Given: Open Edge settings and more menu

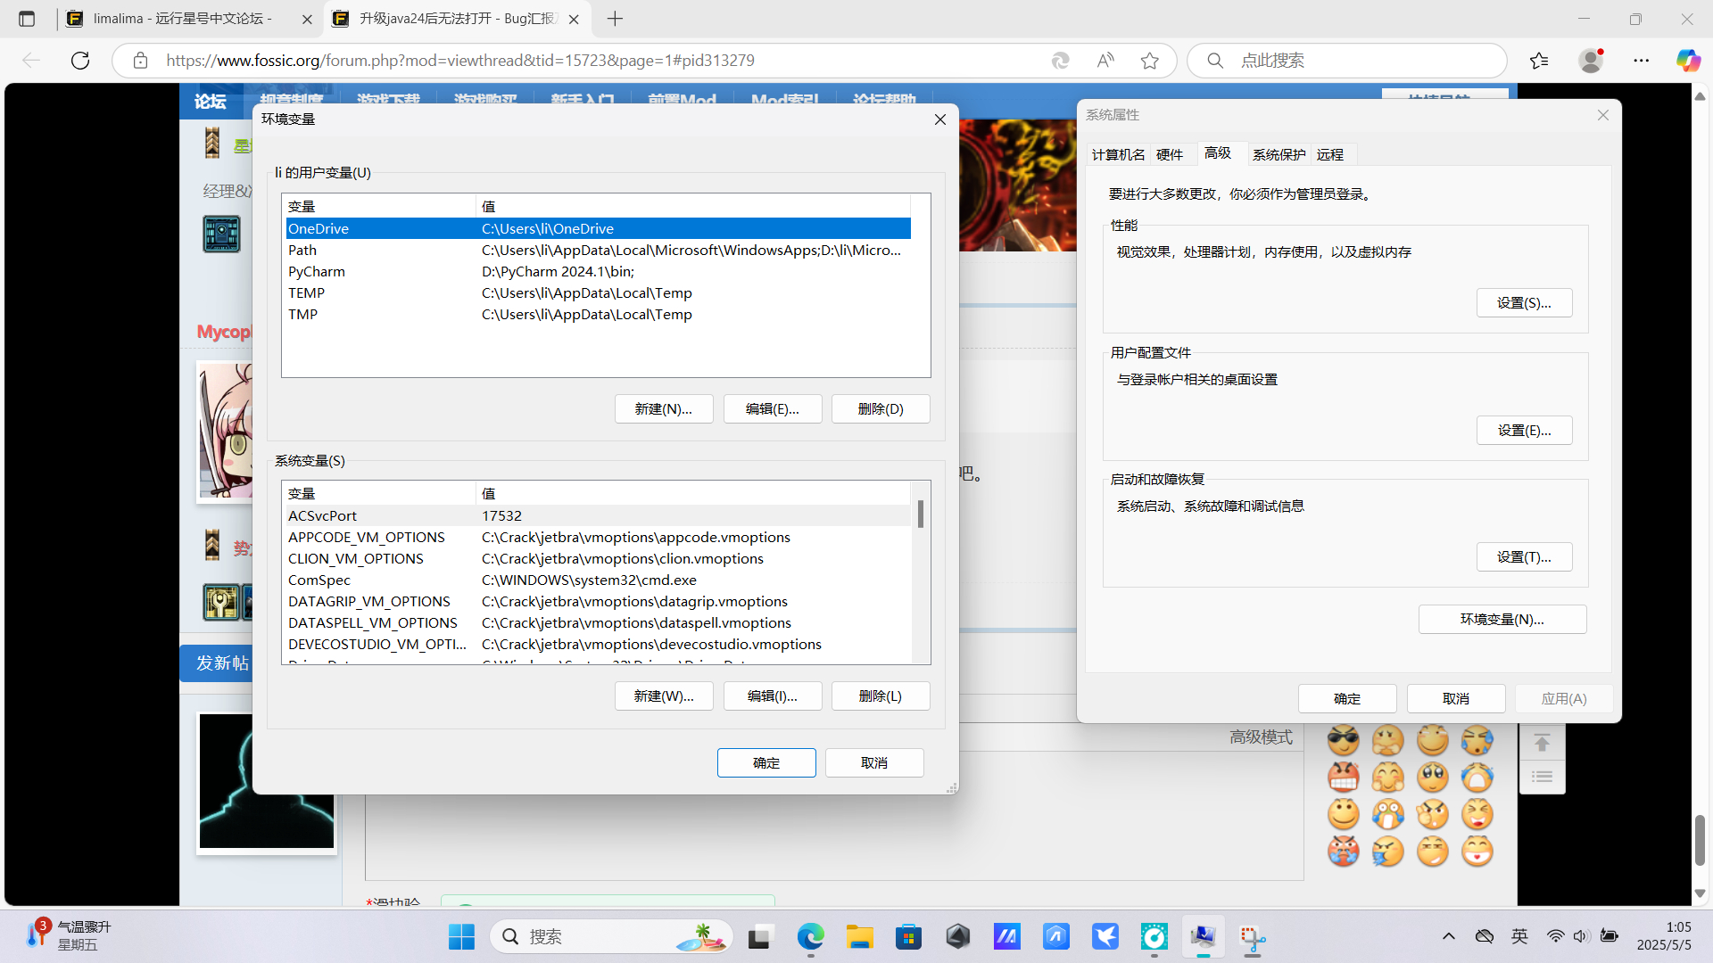Looking at the screenshot, I should (x=1641, y=61).
